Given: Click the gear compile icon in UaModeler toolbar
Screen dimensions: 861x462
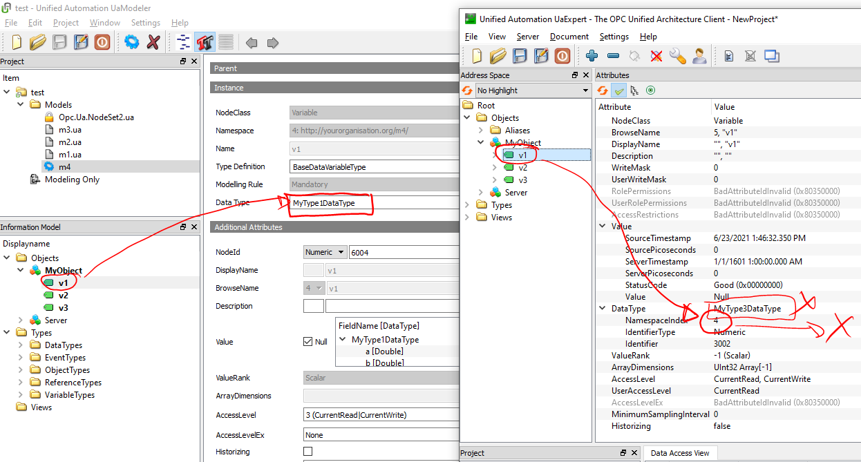Looking at the screenshot, I should (x=131, y=42).
